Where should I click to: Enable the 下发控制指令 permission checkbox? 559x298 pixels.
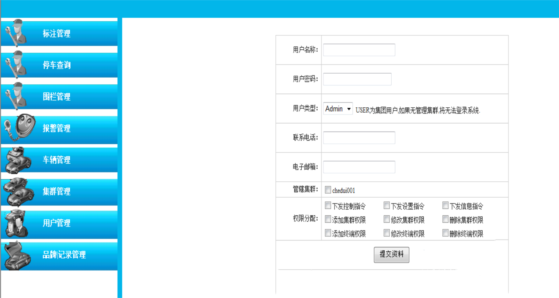328,206
